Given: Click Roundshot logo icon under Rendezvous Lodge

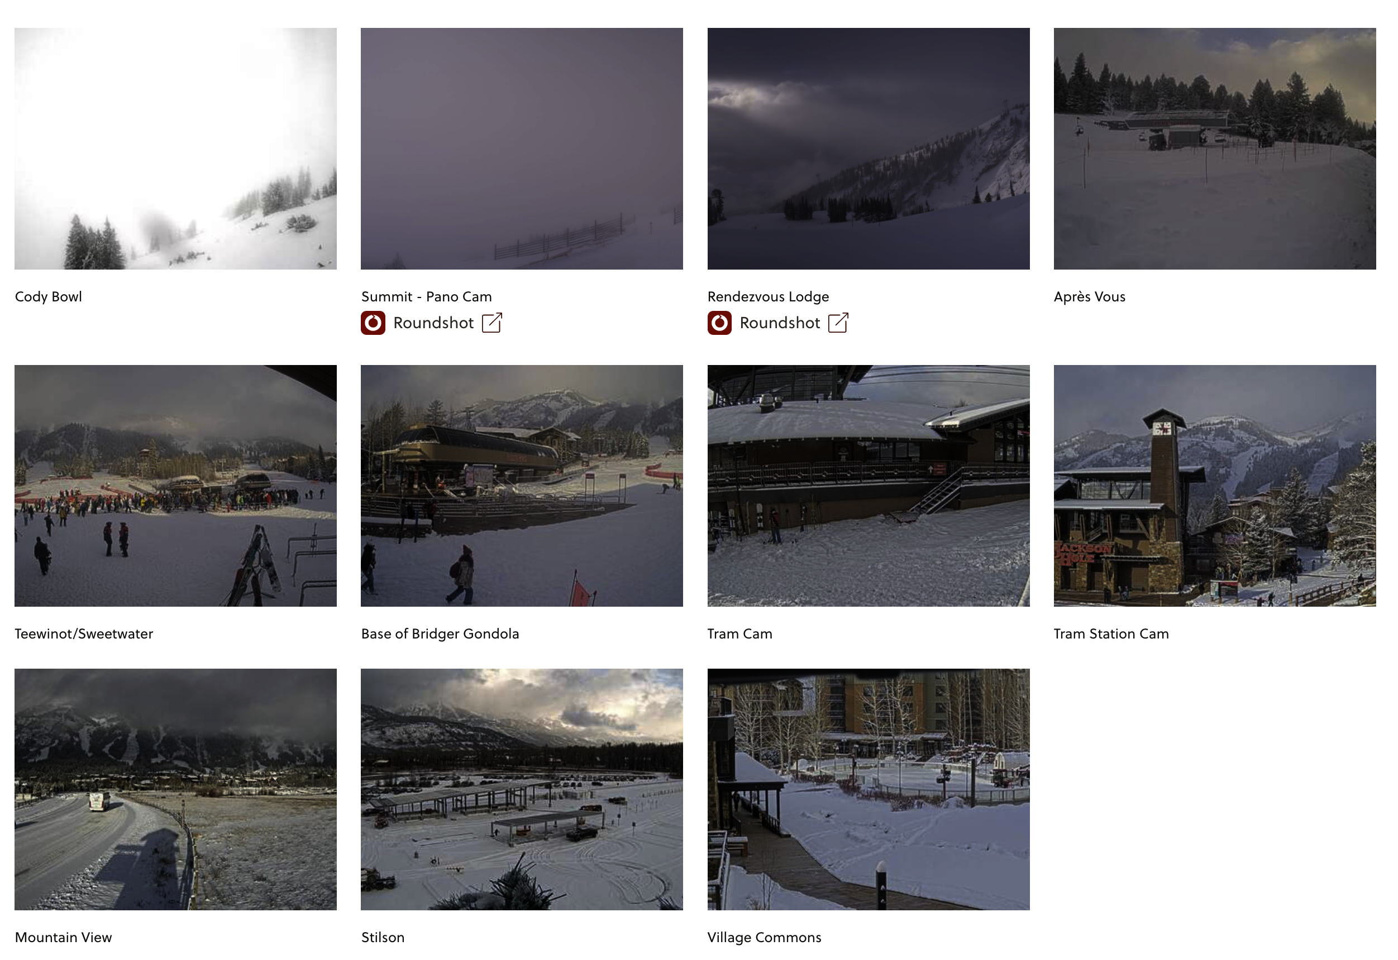Looking at the screenshot, I should tap(720, 323).
